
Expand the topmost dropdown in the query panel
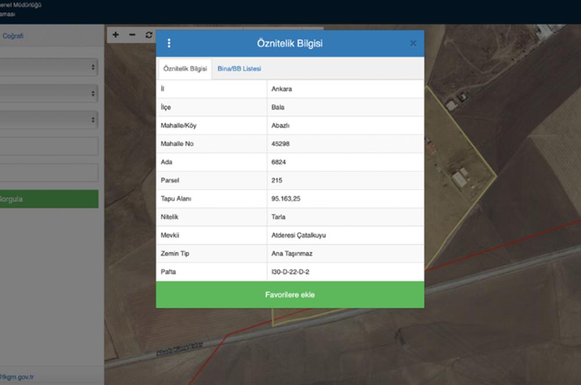(49, 67)
